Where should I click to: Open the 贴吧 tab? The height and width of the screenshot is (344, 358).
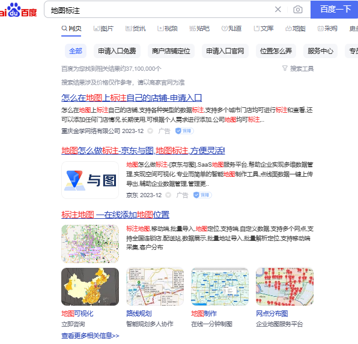pos(199,29)
